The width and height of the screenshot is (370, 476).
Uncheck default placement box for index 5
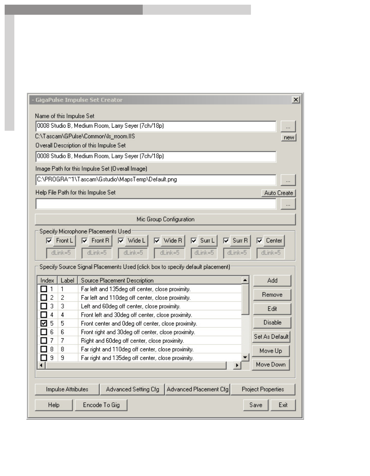[x=44, y=323]
